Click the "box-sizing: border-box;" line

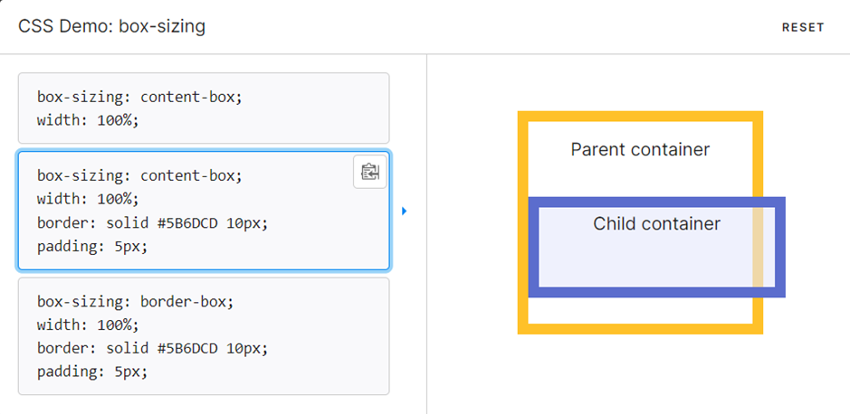pyautogui.click(x=135, y=301)
